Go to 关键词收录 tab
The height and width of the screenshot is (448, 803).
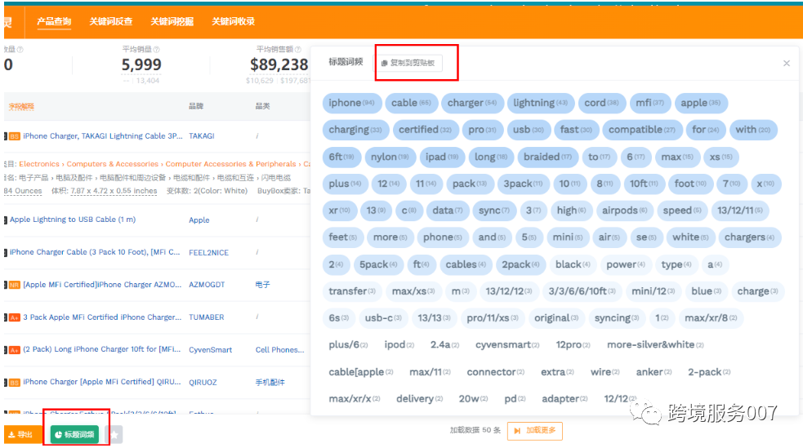pyautogui.click(x=233, y=21)
